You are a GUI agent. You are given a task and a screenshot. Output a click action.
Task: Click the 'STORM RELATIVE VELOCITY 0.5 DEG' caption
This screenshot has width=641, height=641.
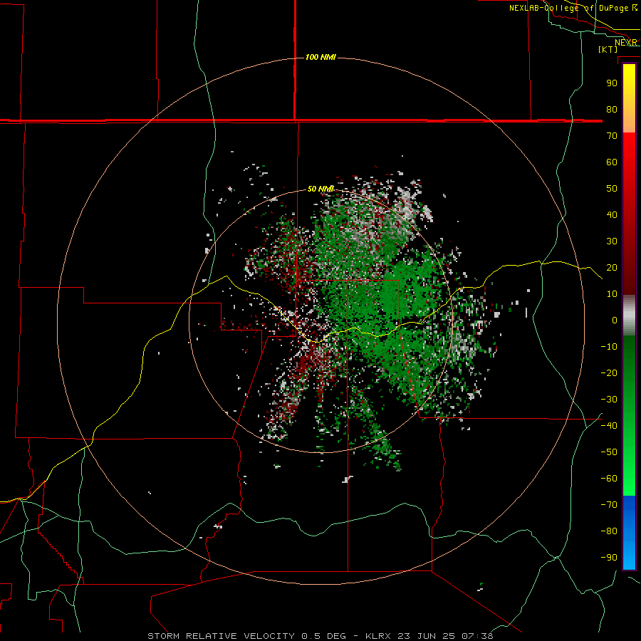[x=246, y=636]
